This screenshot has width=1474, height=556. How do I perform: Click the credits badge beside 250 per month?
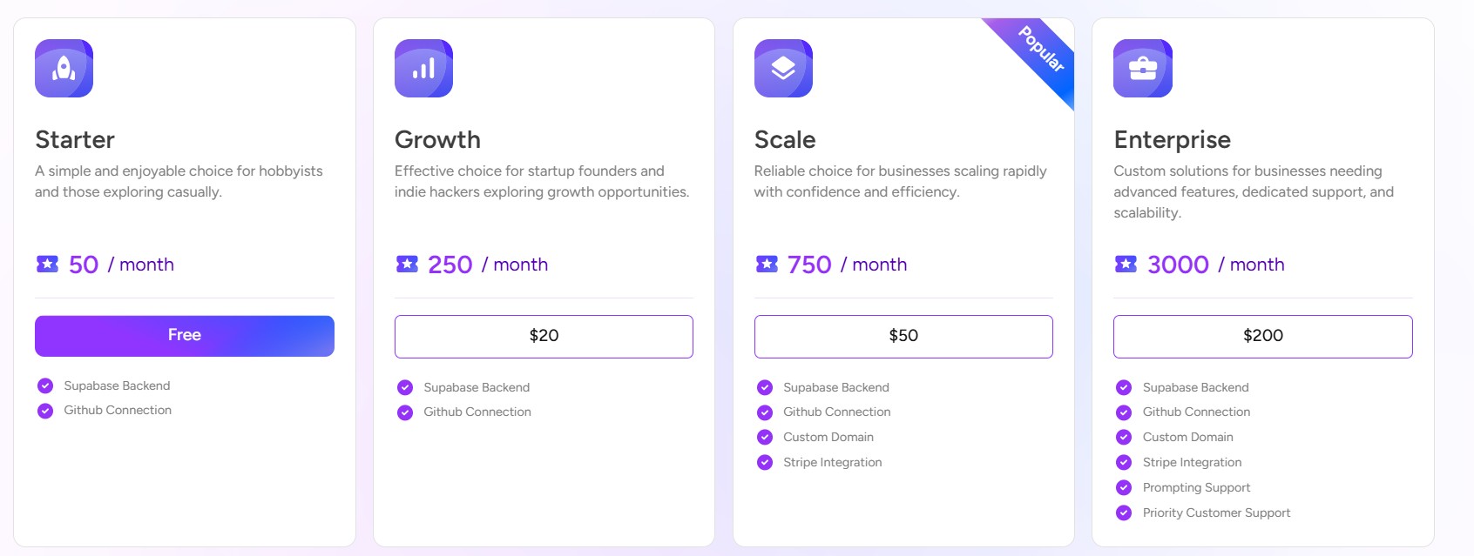[x=406, y=264]
